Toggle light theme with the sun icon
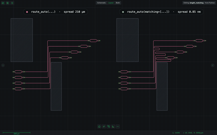The width and height of the screenshot is (217, 135). [12, 3]
